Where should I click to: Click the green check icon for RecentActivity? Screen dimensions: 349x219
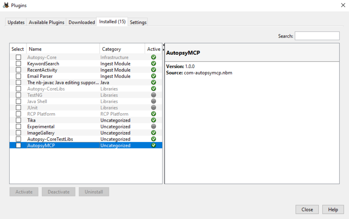coord(153,70)
